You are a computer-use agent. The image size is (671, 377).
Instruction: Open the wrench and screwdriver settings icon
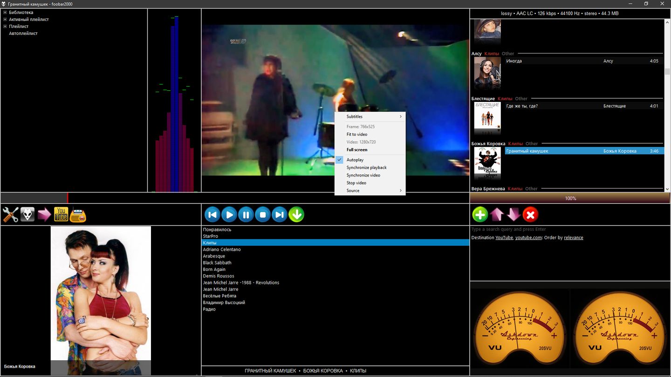click(x=10, y=215)
